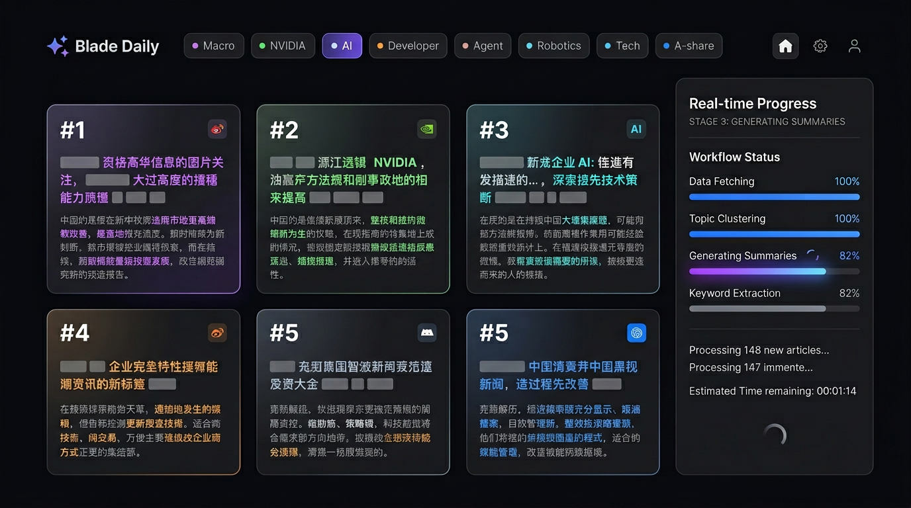Click the AI badge icon on card #3
911x508 pixels.
pos(636,129)
